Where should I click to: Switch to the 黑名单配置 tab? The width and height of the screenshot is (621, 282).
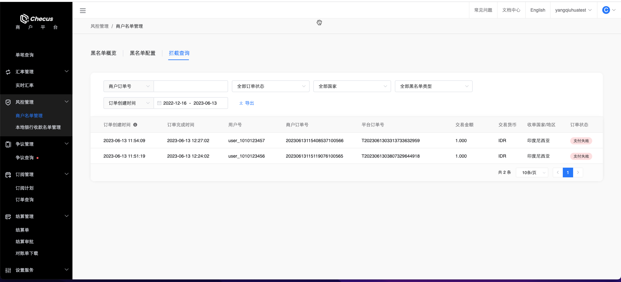[143, 53]
